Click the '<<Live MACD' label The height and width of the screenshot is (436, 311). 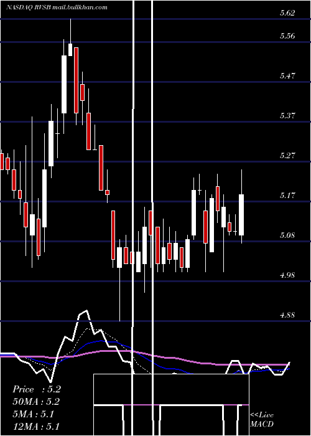(262, 419)
